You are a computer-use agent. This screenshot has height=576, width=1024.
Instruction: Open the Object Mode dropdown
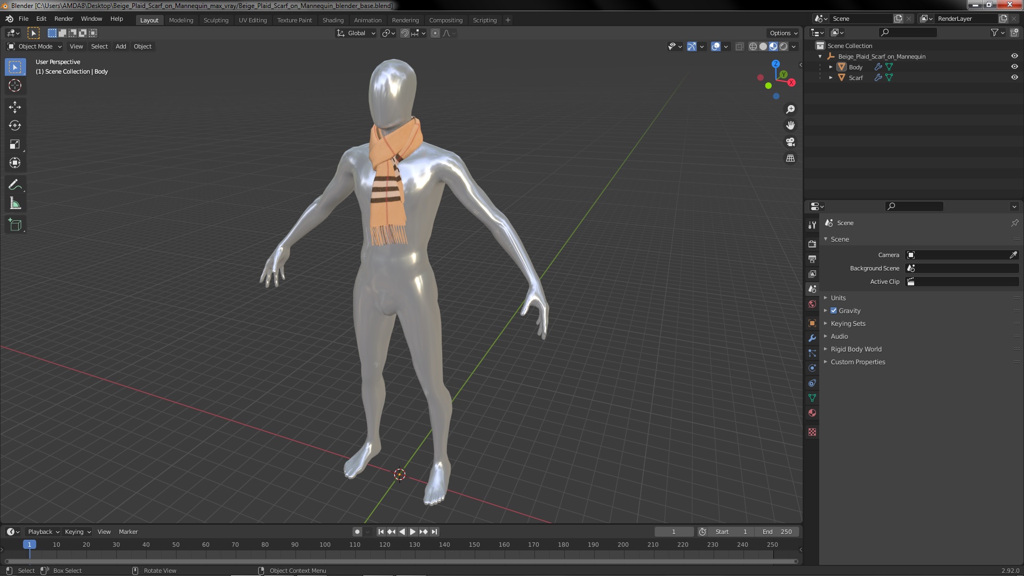click(x=35, y=46)
